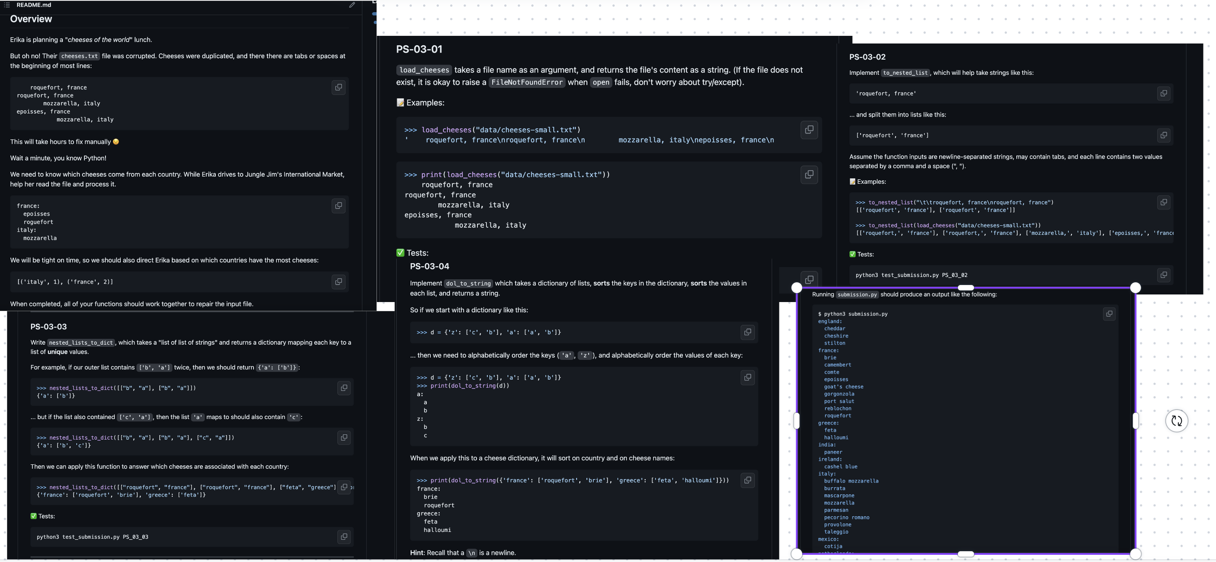Viewport: 1216px width, 562px height.
Task: Click the PS-03-04 heading text
Action: [429, 266]
